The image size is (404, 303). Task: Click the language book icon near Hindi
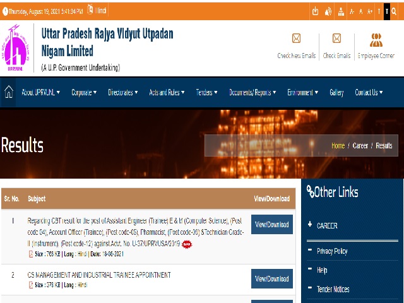click(90, 9)
